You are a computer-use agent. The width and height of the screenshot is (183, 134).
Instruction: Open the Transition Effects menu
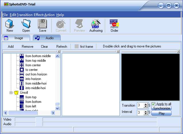pyautogui.click(x=30, y=15)
